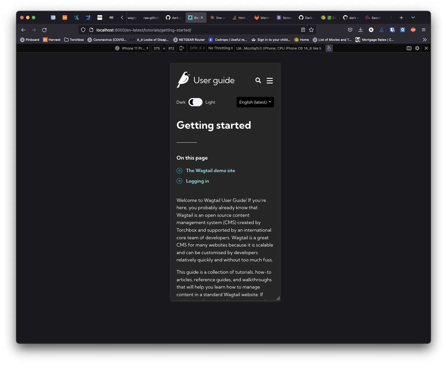Image resolution: width=447 pixels, height=365 pixels.
Task: Close the active Getting started tab
Action: (x=202, y=18)
